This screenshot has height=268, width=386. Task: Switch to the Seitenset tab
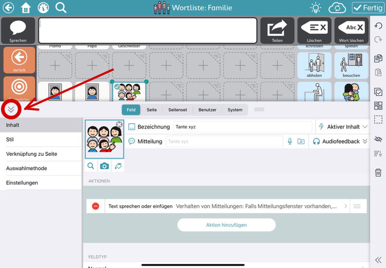(x=178, y=110)
